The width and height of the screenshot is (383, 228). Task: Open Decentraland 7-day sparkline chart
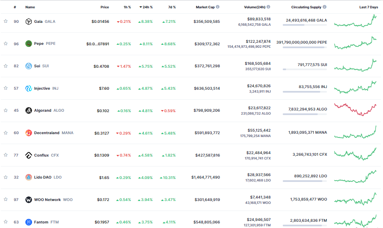pos(356,132)
